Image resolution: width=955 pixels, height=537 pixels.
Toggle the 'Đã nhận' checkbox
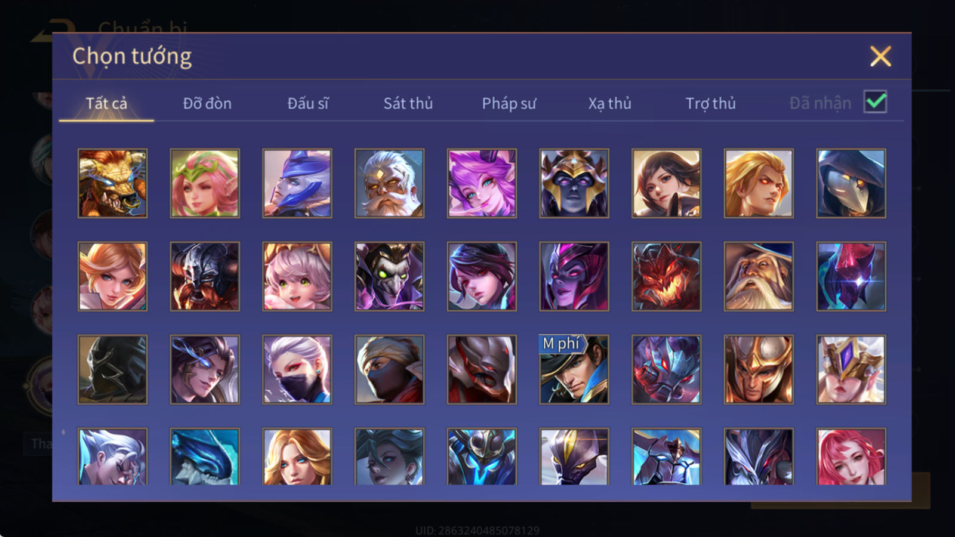pyautogui.click(x=876, y=102)
